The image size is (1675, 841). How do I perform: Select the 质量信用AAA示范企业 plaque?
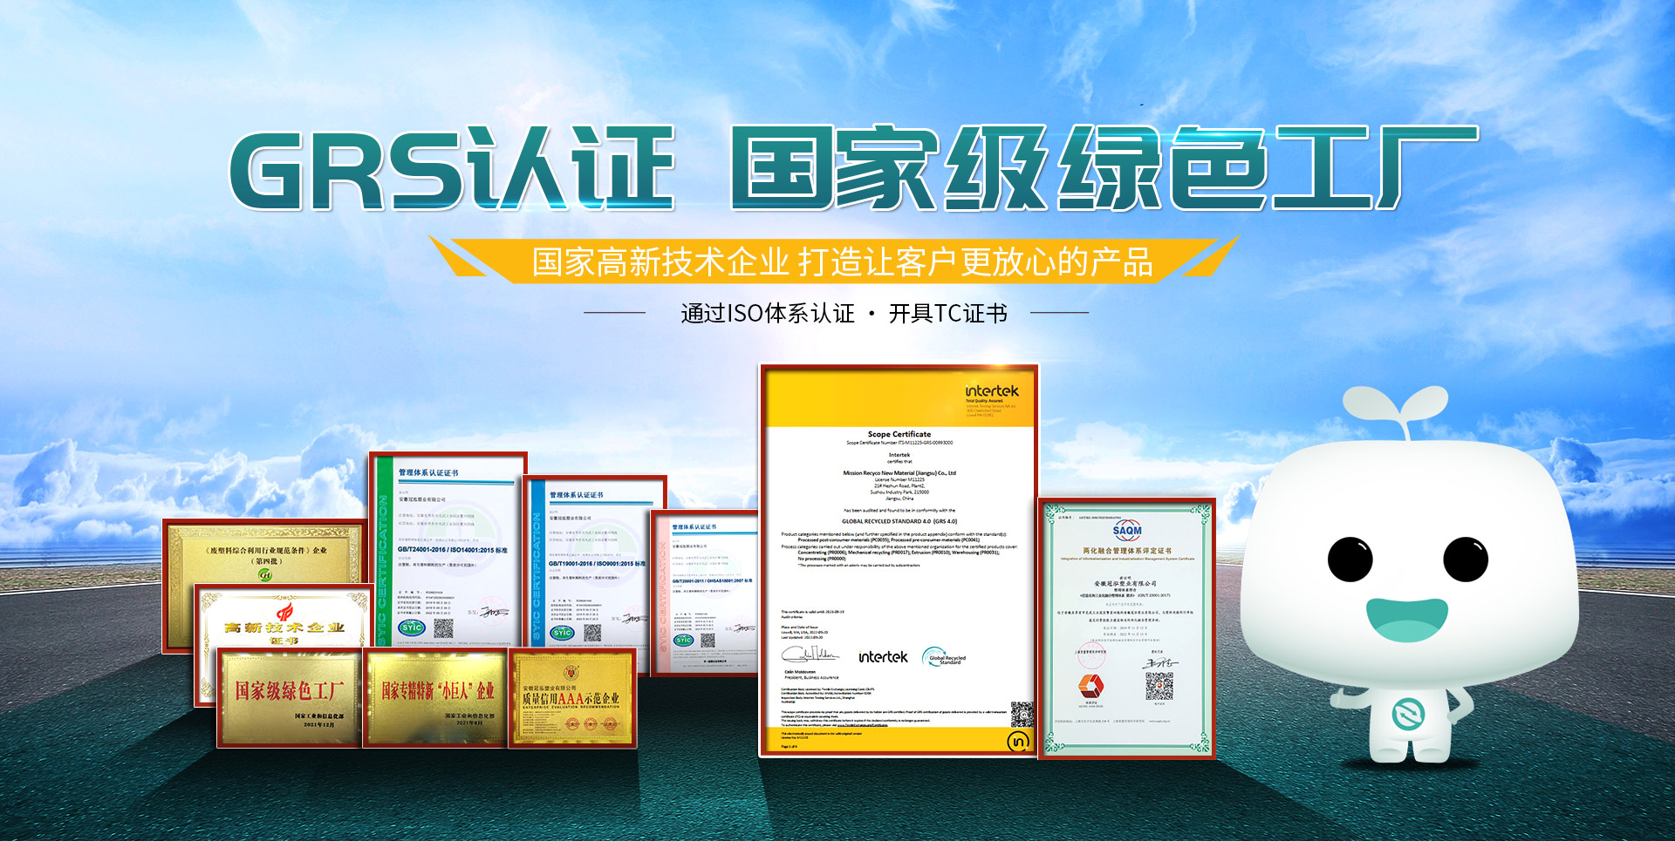click(x=571, y=698)
